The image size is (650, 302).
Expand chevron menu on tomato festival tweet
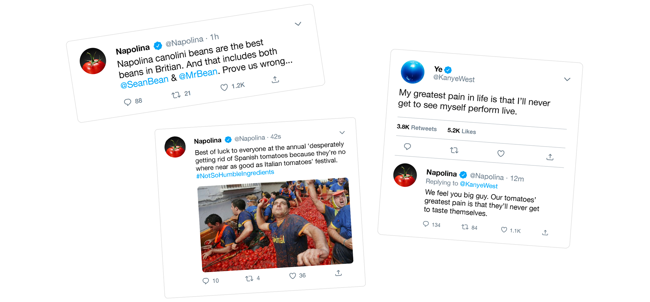click(x=342, y=132)
